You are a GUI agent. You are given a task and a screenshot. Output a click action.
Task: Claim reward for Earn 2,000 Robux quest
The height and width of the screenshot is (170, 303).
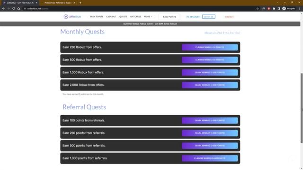coord(210,85)
